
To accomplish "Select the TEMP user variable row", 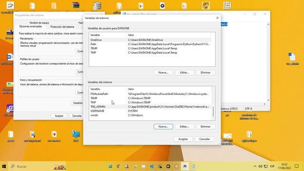I will [150, 48].
